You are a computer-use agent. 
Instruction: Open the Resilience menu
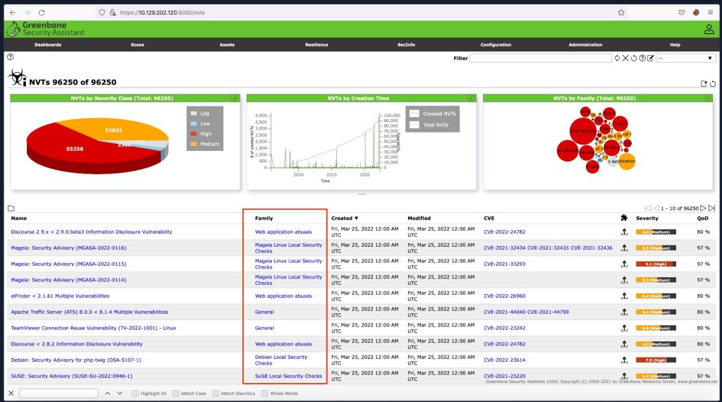pos(317,44)
